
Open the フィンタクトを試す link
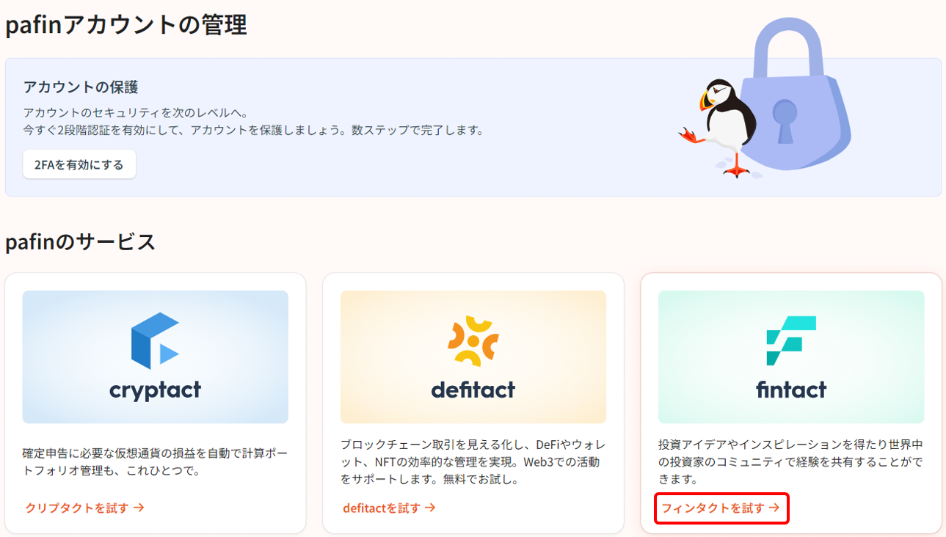[720, 508]
